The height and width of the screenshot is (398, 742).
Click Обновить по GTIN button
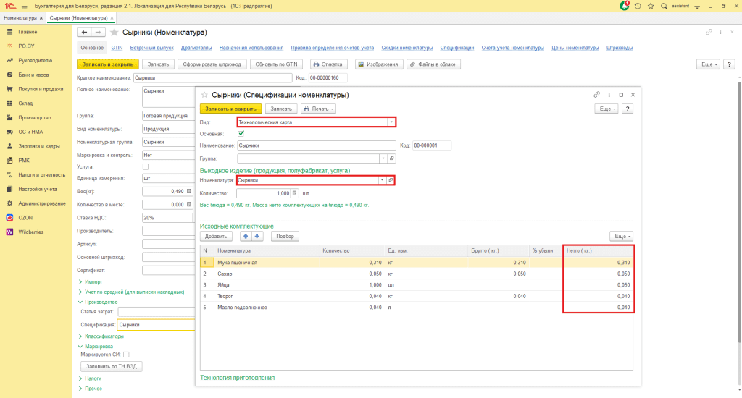[x=276, y=64]
